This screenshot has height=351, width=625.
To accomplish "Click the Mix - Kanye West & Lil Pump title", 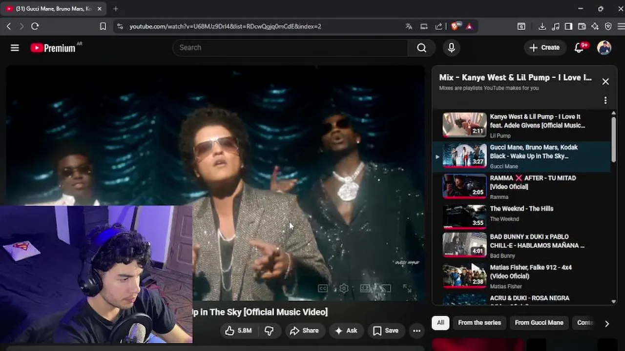I will [x=515, y=78].
